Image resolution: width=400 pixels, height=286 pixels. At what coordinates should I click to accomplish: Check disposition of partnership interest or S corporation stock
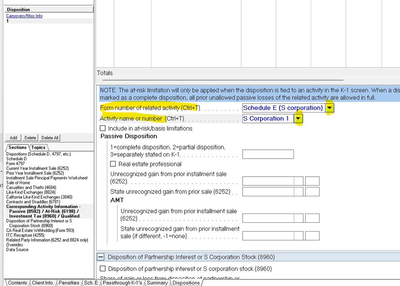pos(103,268)
